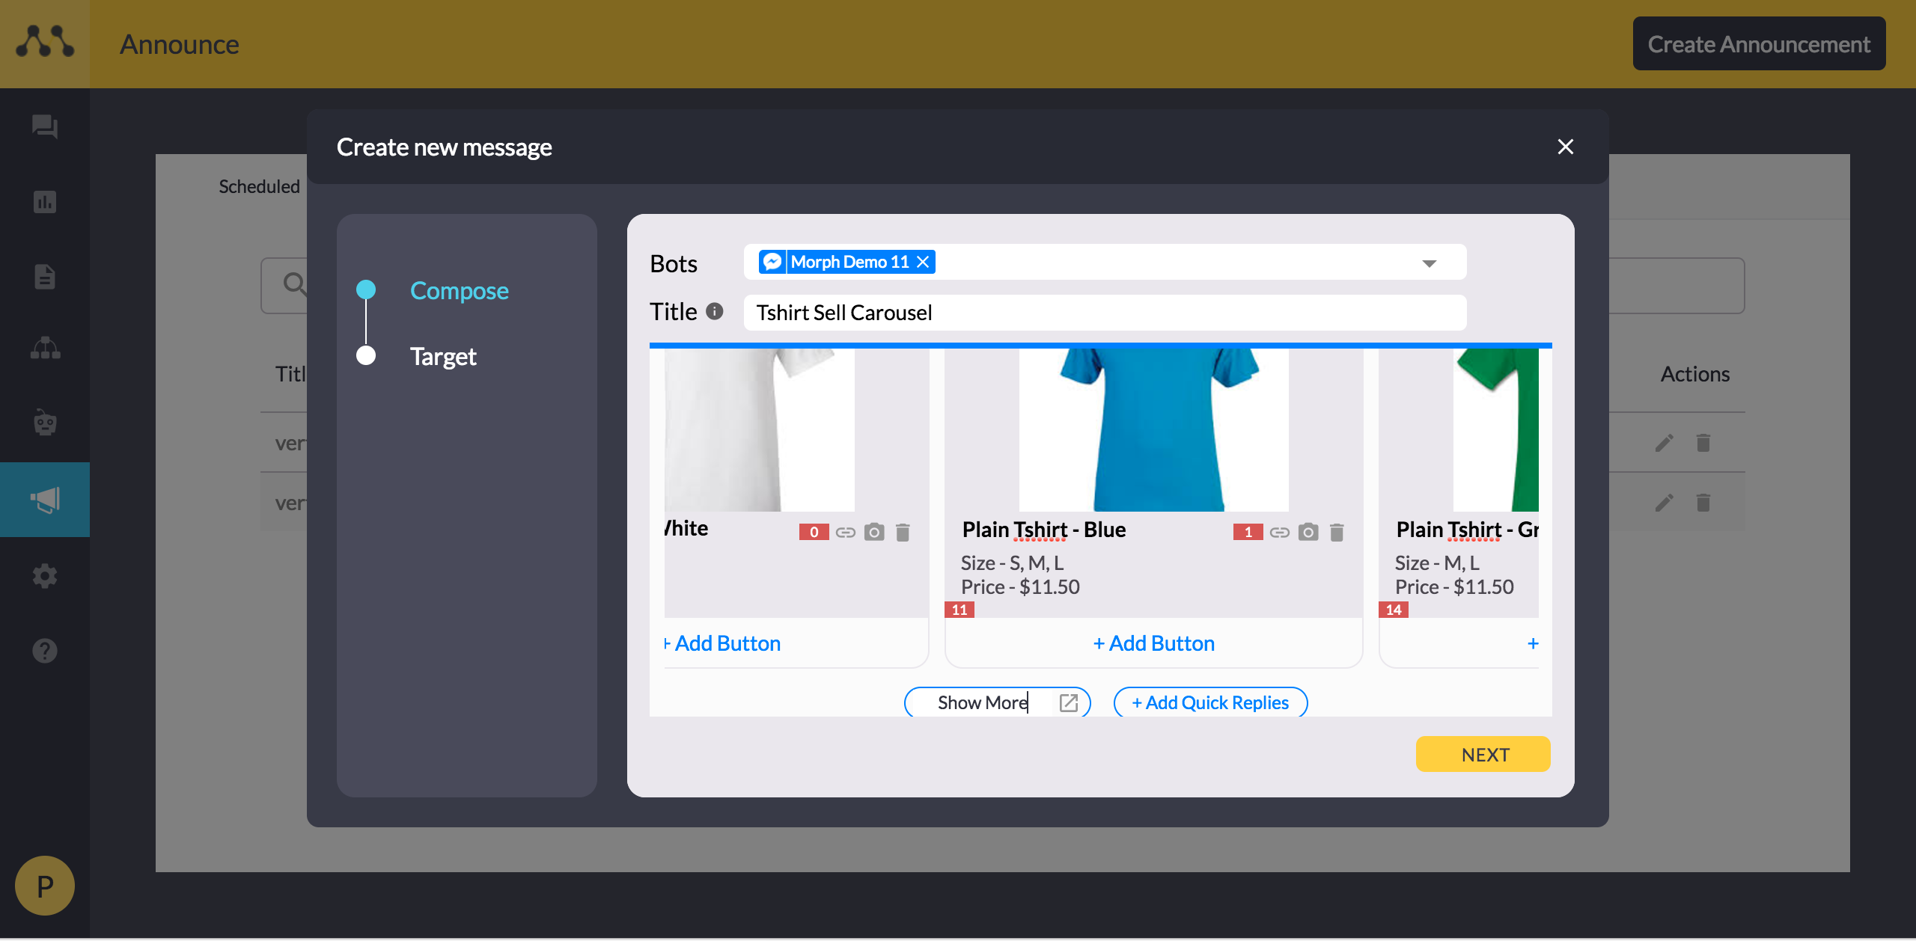Viewport: 1916px width, 941px height.
Task: Click camera icon on the White Tshirt card
Action: click(x=873, y=532)
